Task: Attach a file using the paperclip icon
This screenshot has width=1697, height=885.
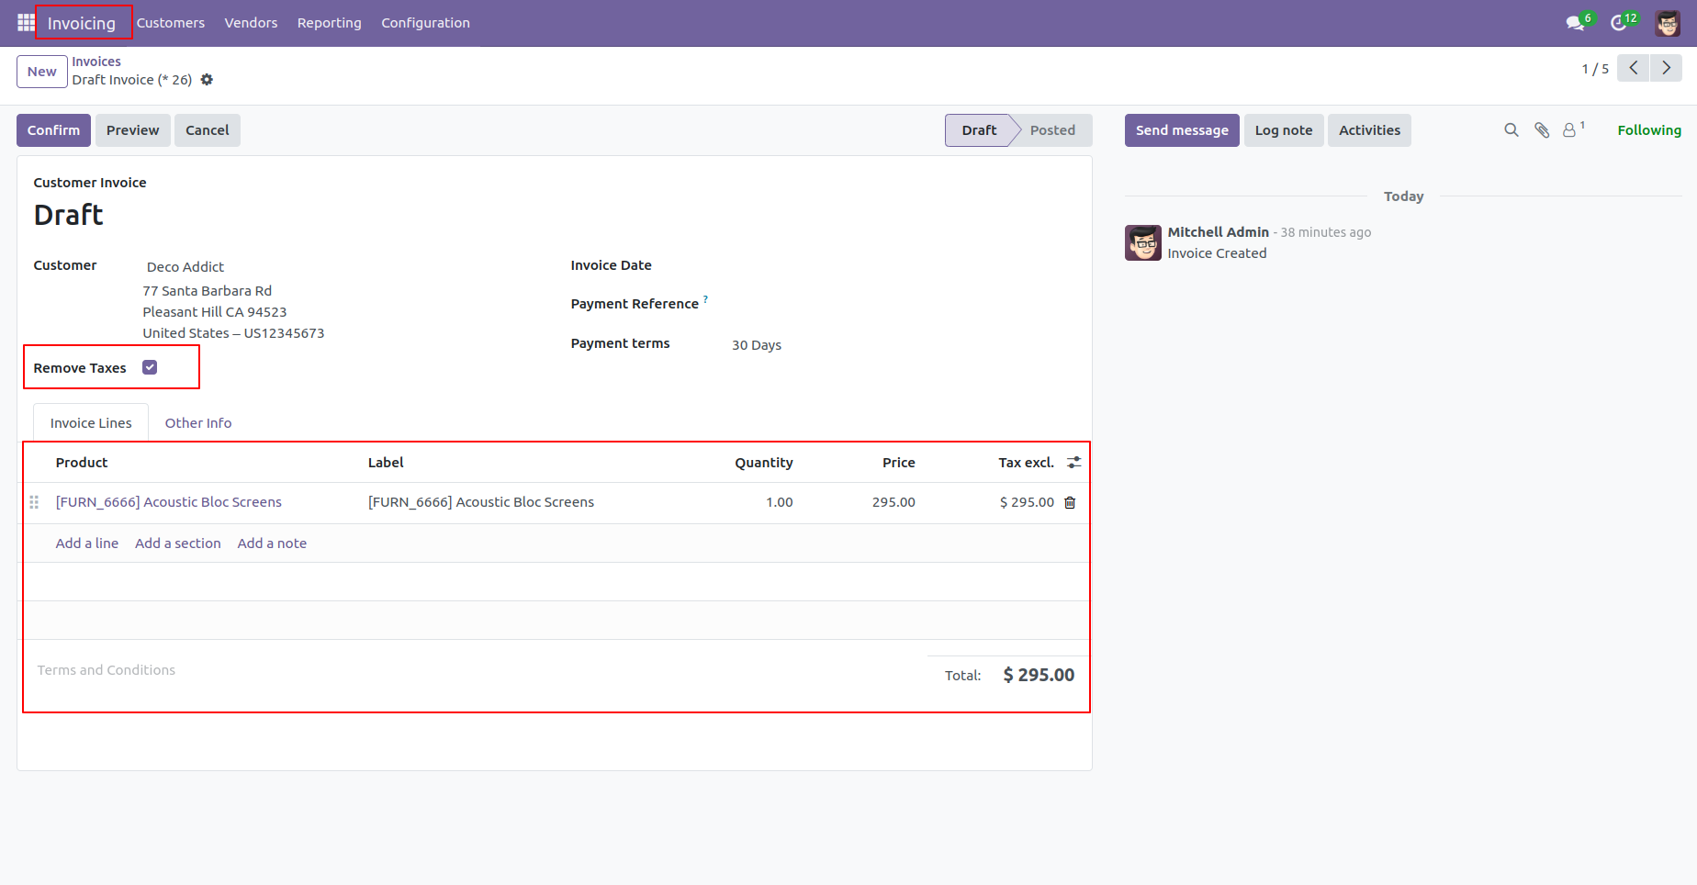Action: pos(1542,129)
